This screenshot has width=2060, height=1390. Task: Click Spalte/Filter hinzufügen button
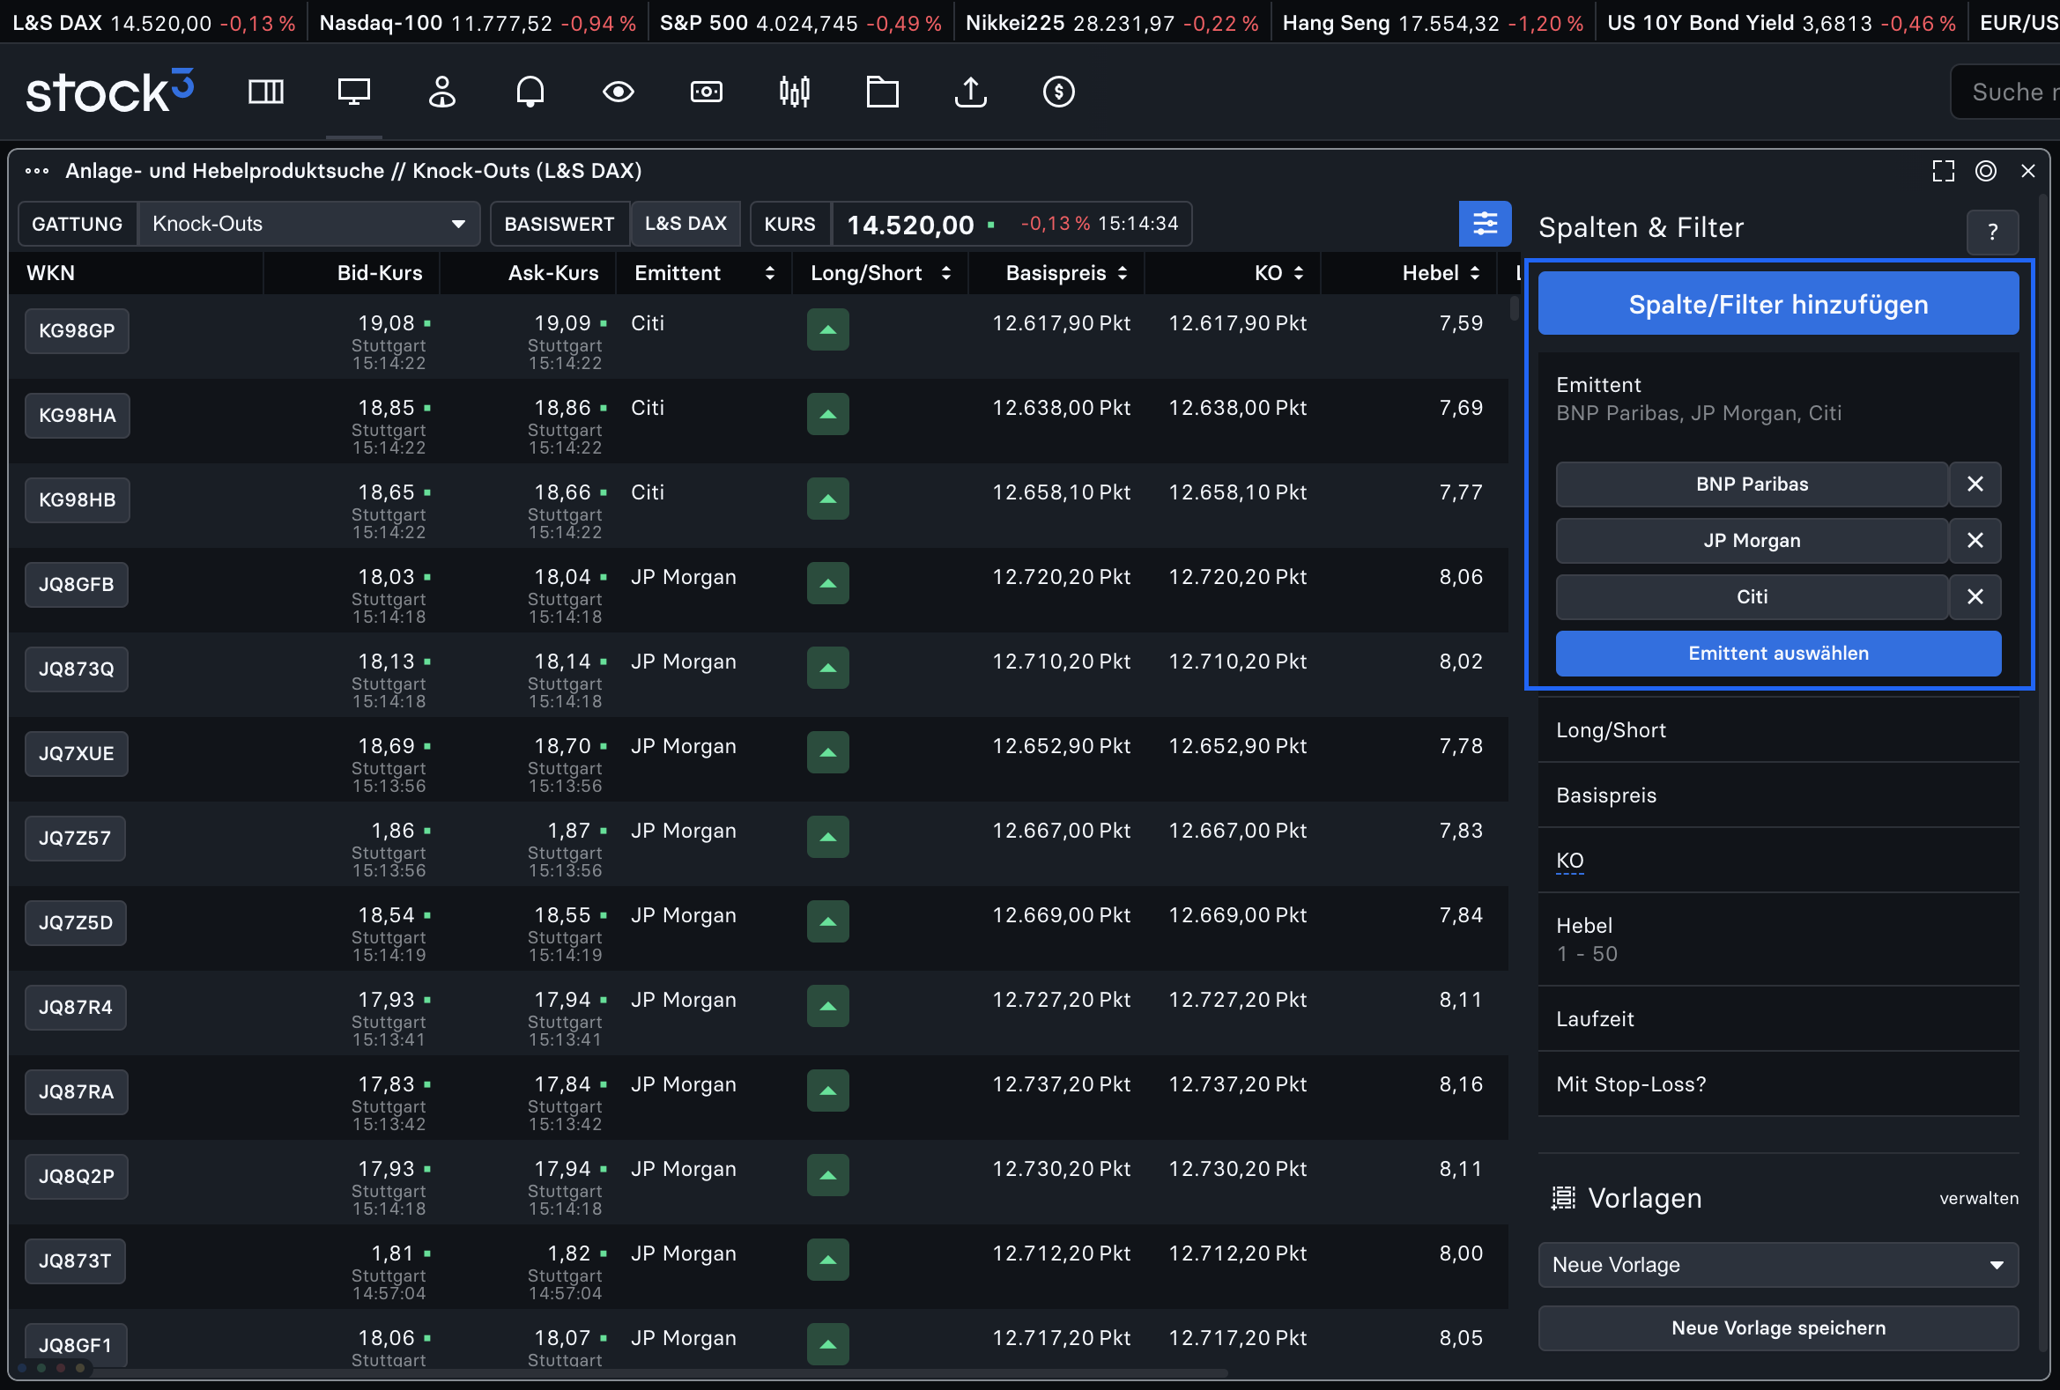(x=1778, y=304)
